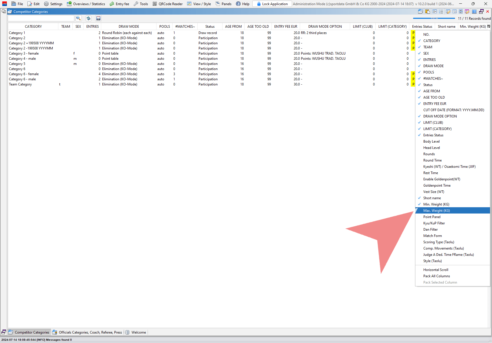Viewport: 492px width, 343px height.
Task: Click the search text field
Action: pos(41,18)
